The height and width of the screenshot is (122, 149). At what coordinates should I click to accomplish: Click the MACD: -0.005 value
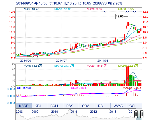[132, 88]
